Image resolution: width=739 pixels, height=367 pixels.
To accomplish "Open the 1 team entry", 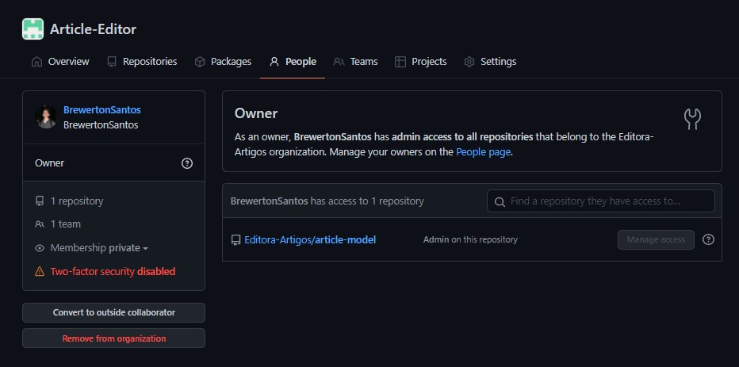I will [x=66, y=224].
